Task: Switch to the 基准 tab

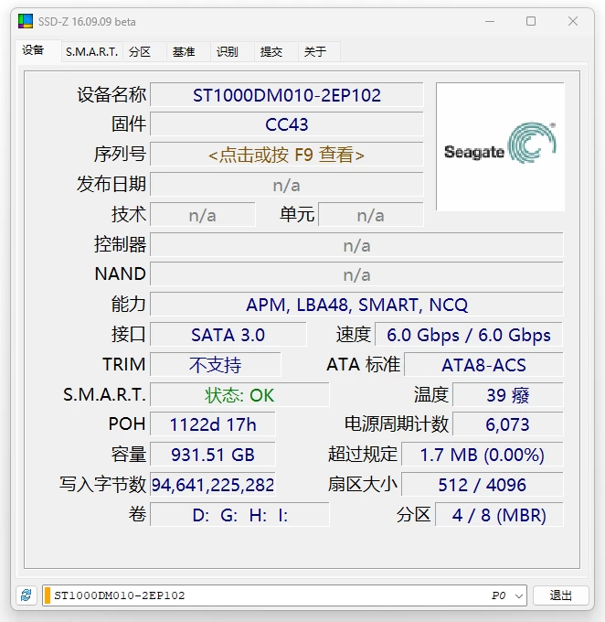Action: pos(184,52)
